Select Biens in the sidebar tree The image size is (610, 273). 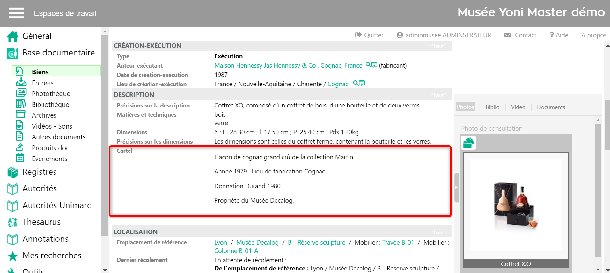pos(40,72)
